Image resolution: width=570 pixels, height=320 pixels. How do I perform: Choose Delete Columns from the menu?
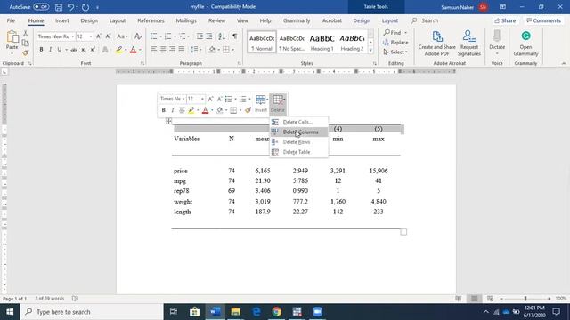pos(299,132)
